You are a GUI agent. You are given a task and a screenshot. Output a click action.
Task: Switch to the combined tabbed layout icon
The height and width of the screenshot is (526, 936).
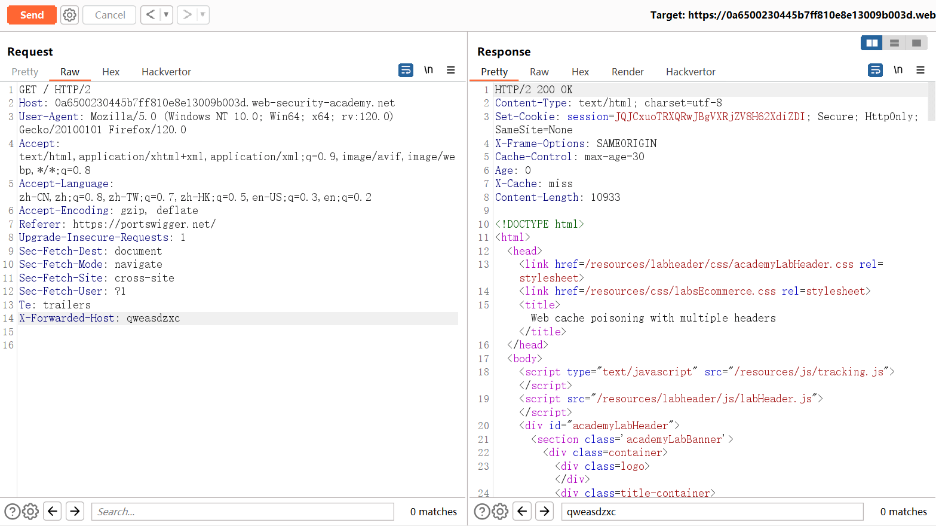916,43
